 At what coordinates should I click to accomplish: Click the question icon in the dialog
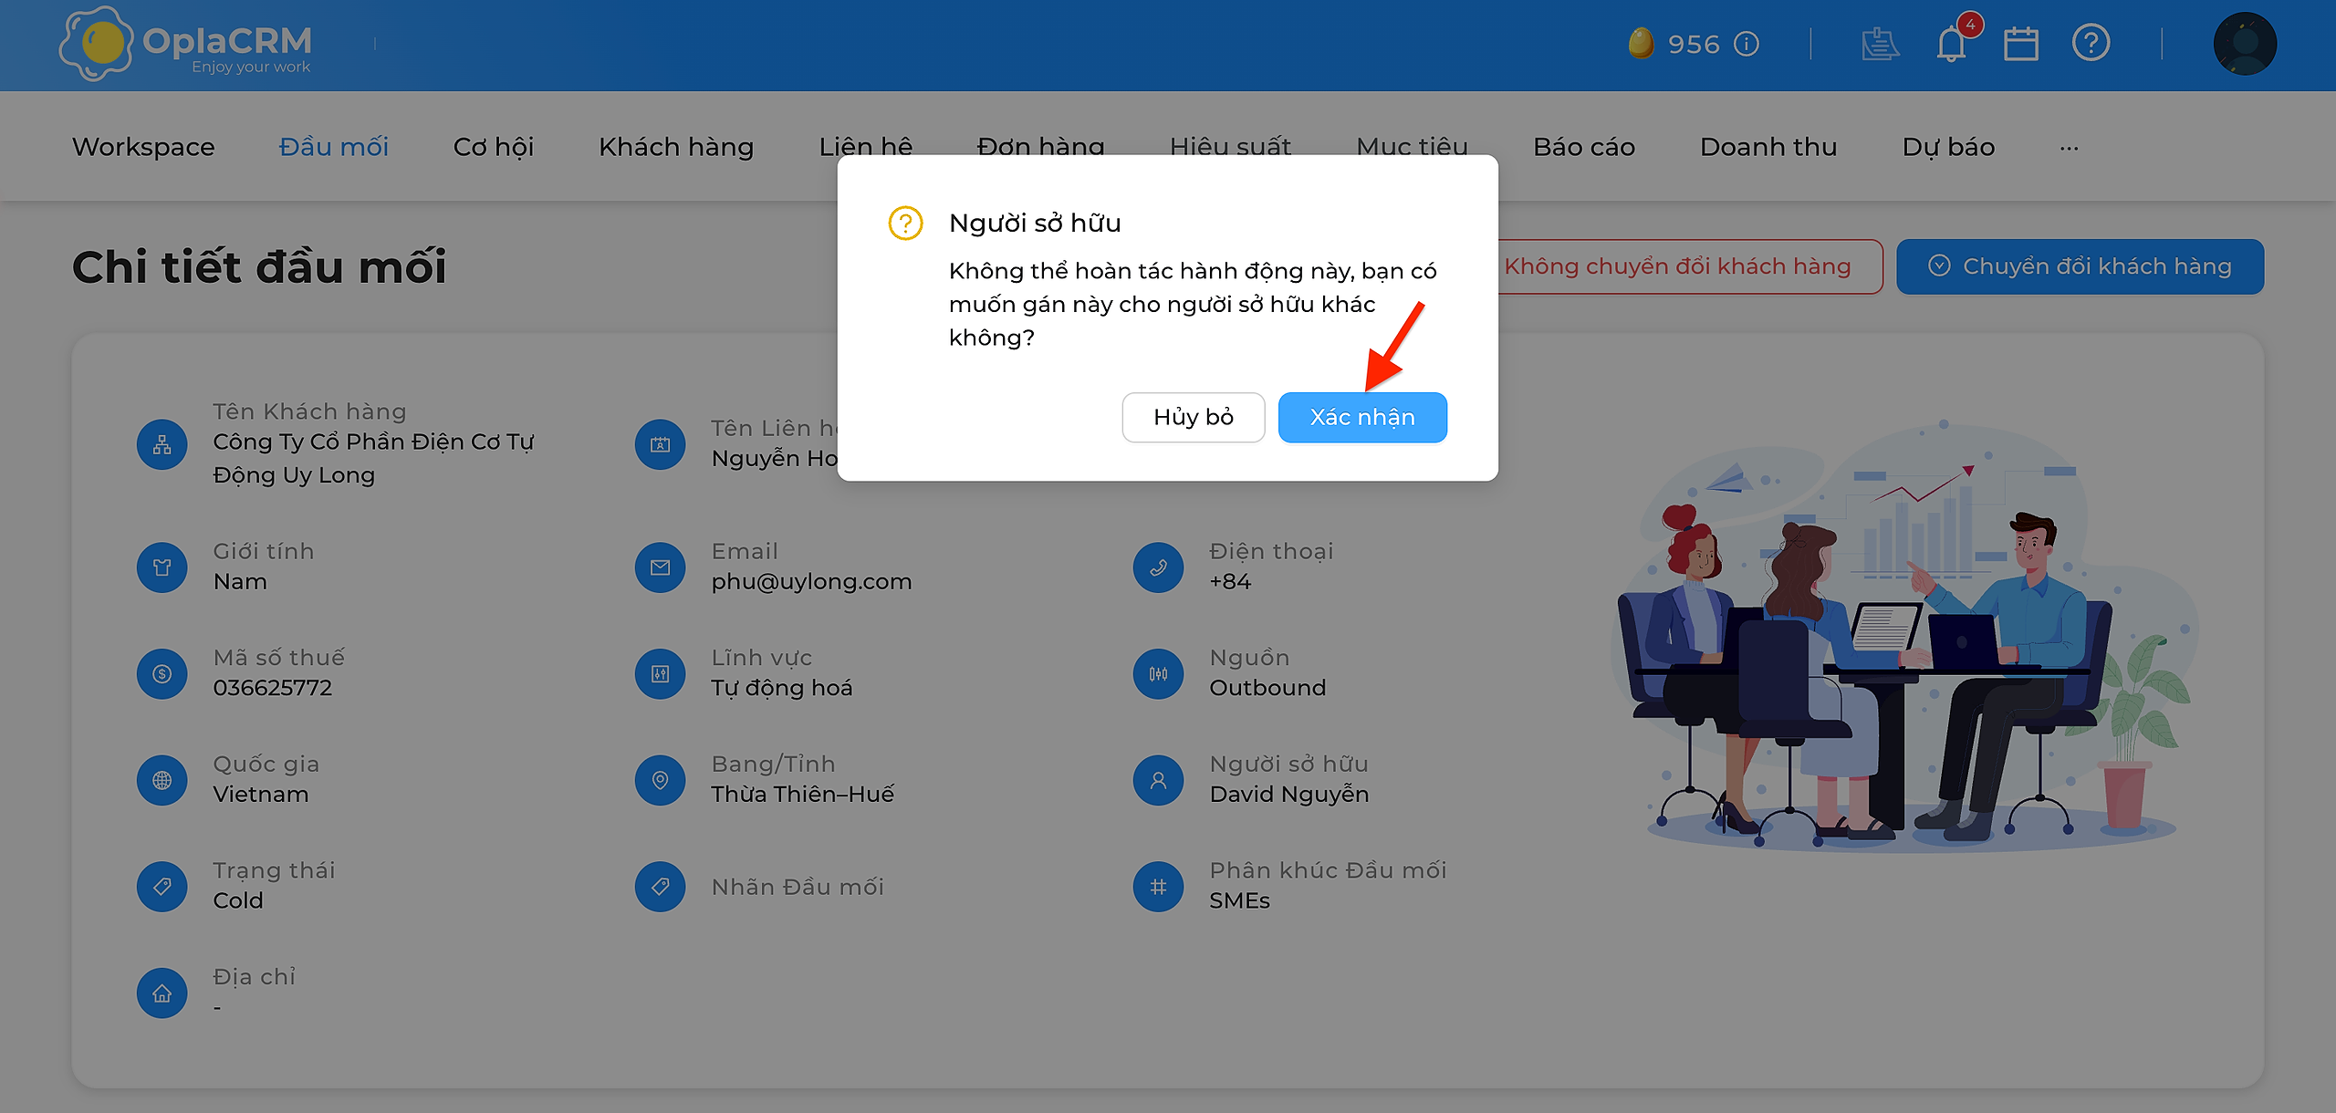point(905,223)
